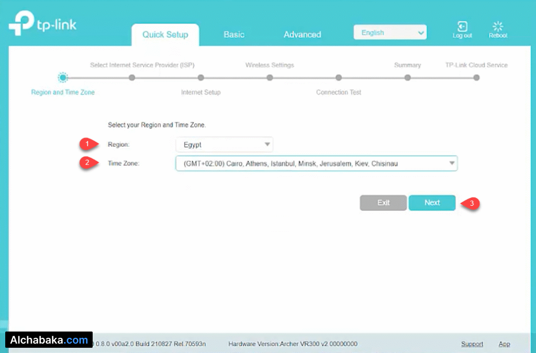Screen dimensions: 536x353
Task: Open the App link in footer
Action: pos(504,344)
